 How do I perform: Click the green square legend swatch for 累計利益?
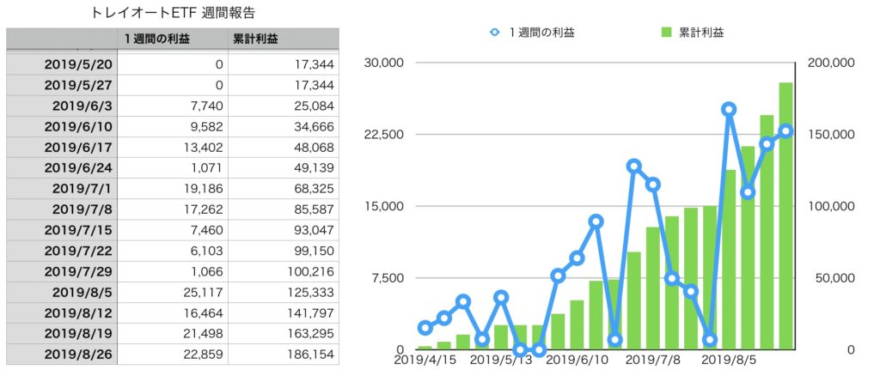667,33
